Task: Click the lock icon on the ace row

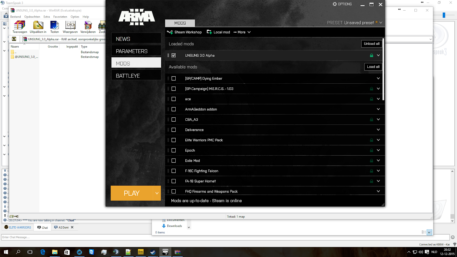Action: tap(371, 99)
